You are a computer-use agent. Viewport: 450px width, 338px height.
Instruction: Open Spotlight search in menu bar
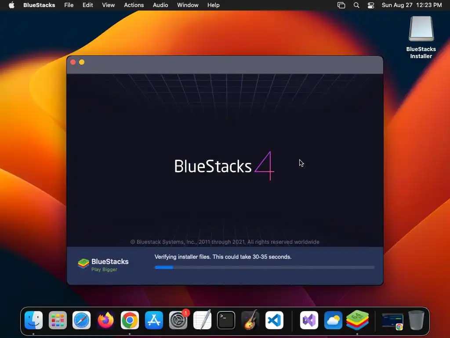click(356, 5)
